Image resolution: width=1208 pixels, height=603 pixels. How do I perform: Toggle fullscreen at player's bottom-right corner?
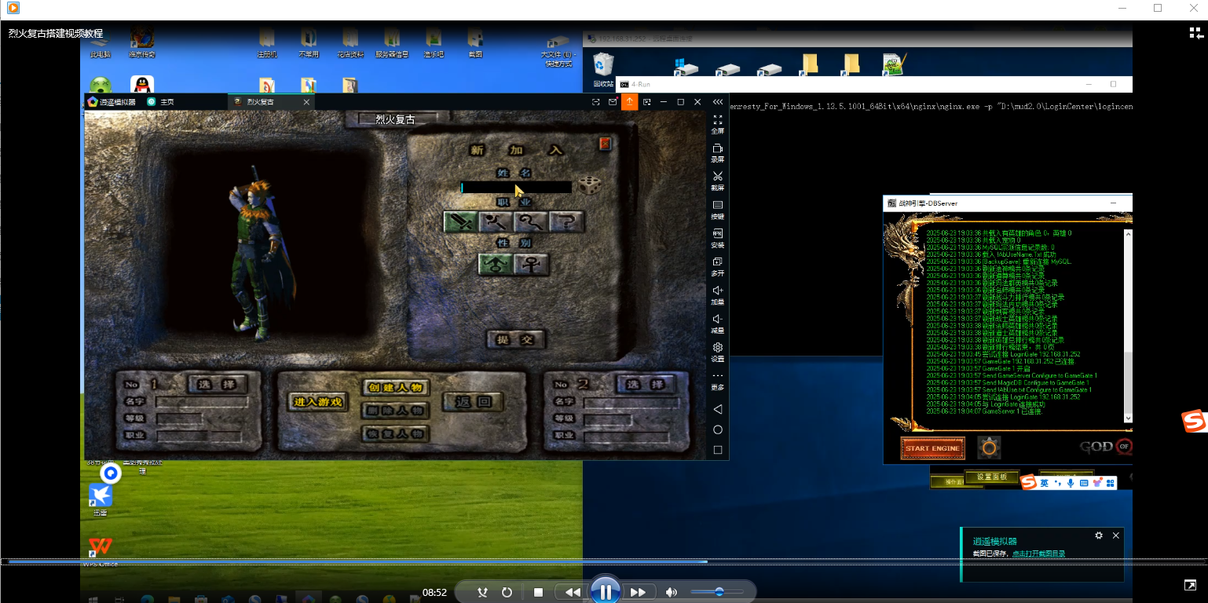click(1190, 586)
